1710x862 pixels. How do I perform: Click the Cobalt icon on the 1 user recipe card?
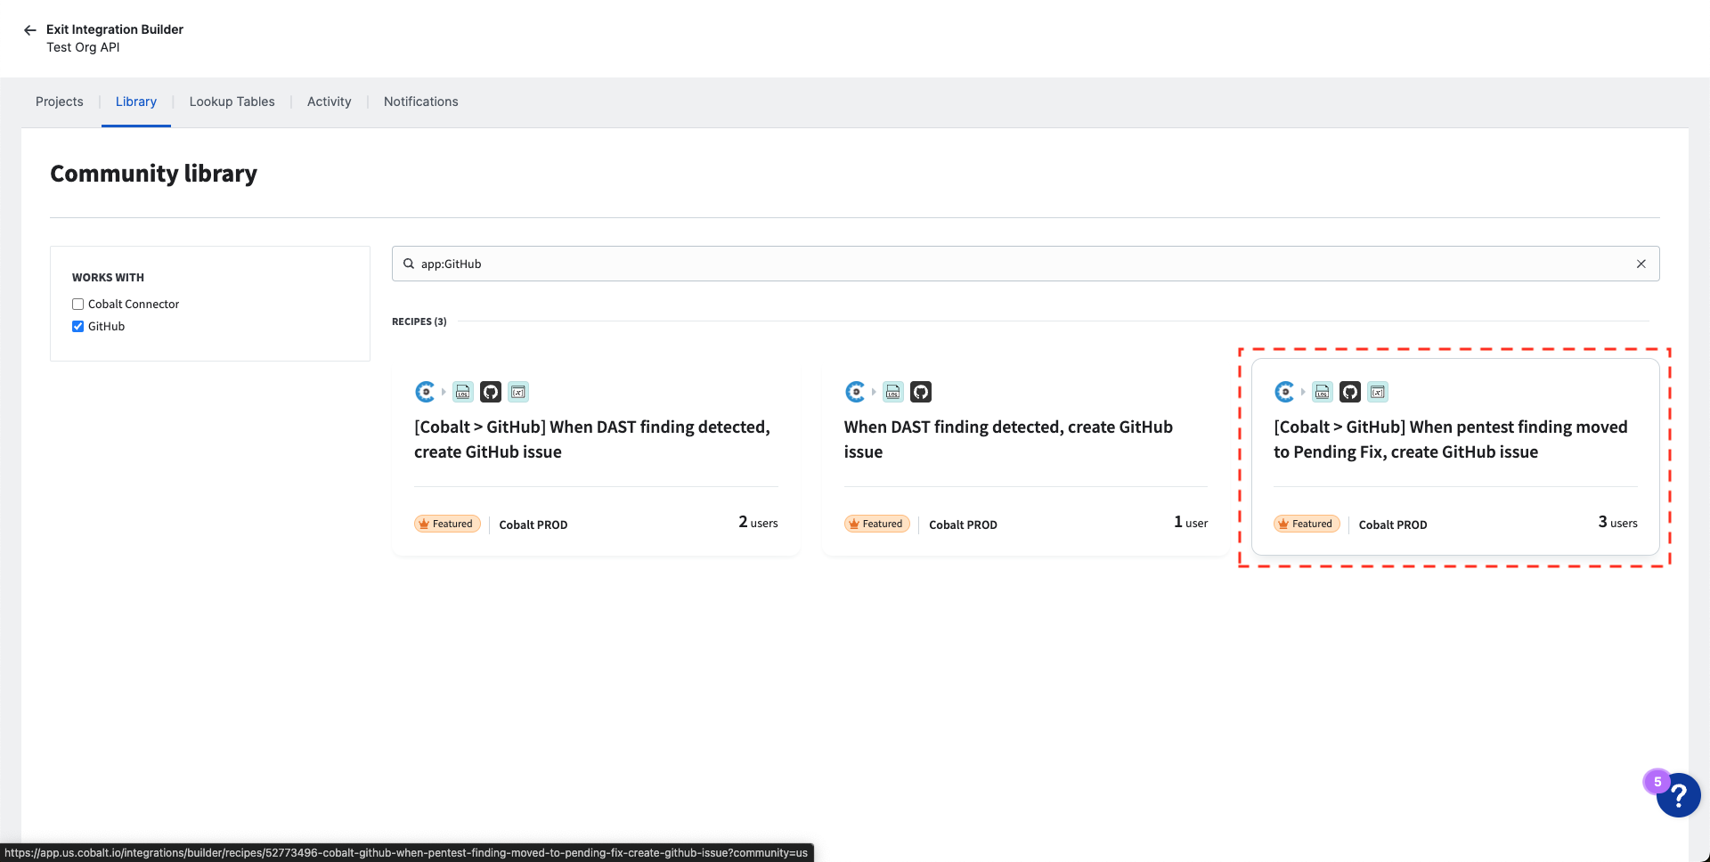pos(855,392)
